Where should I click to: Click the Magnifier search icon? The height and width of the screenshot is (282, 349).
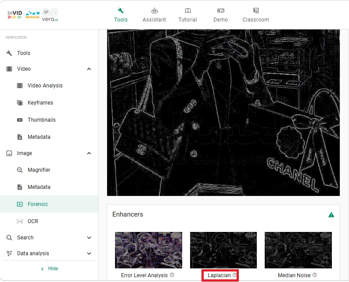pos(20,170)
